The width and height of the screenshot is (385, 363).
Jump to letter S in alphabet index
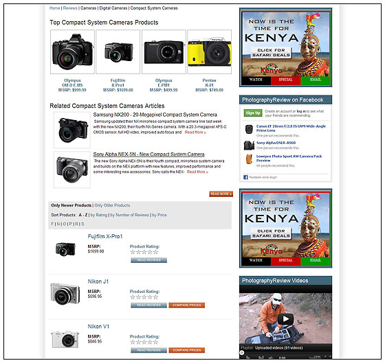pos(82,224)
